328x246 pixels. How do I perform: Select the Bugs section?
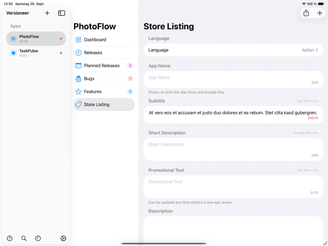click(104, 79)
